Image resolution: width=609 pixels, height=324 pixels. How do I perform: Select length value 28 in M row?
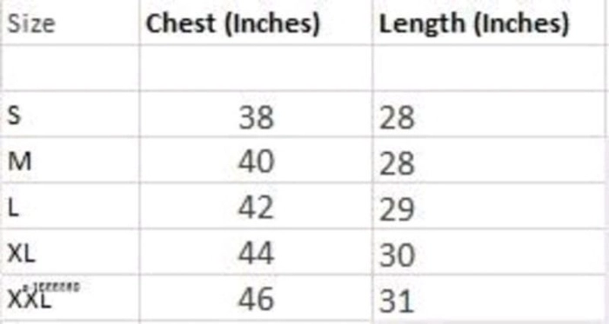(489, 160)
